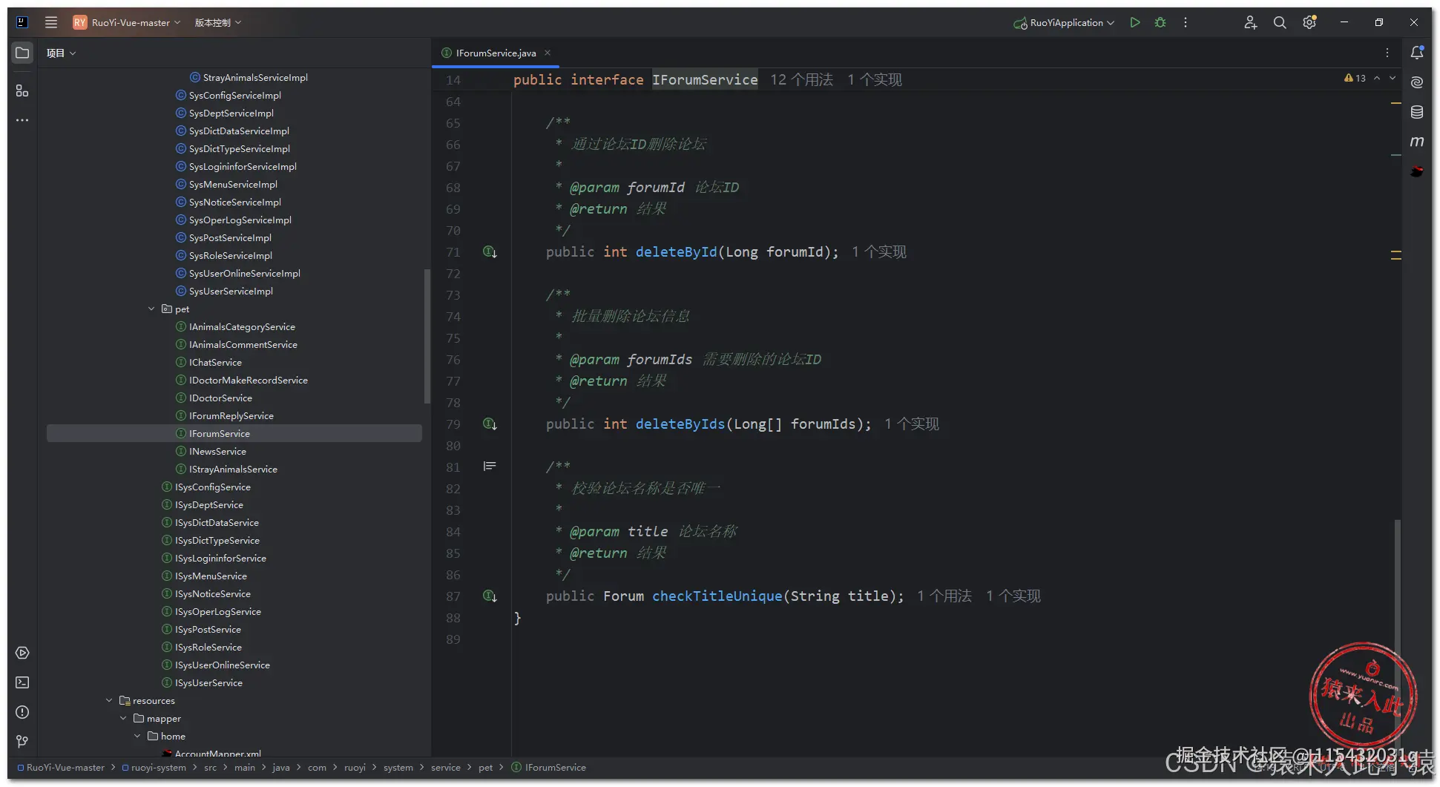Viewport: 1440px width, 787px height.
Task: Open the Terminal tool window
Action: click(x=22, y=682)
